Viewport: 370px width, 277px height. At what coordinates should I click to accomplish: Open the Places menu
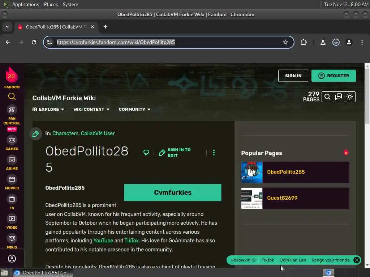point(51,4)
